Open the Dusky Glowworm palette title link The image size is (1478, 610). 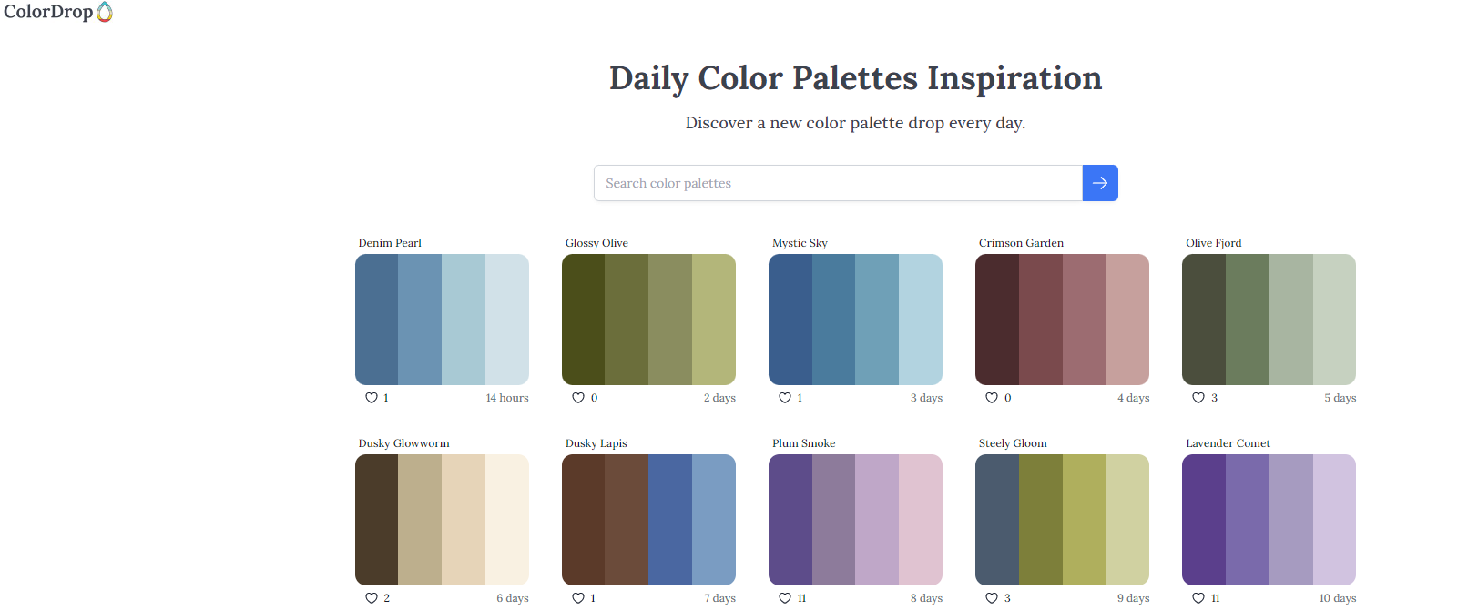click(x=403, y=443)
